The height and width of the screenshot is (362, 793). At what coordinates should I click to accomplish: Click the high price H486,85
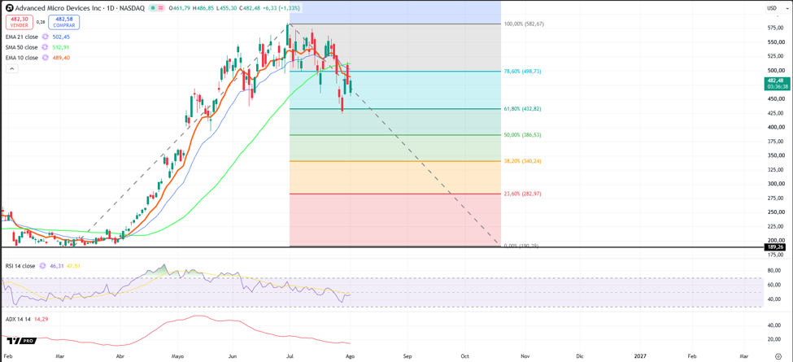point(203,8)
